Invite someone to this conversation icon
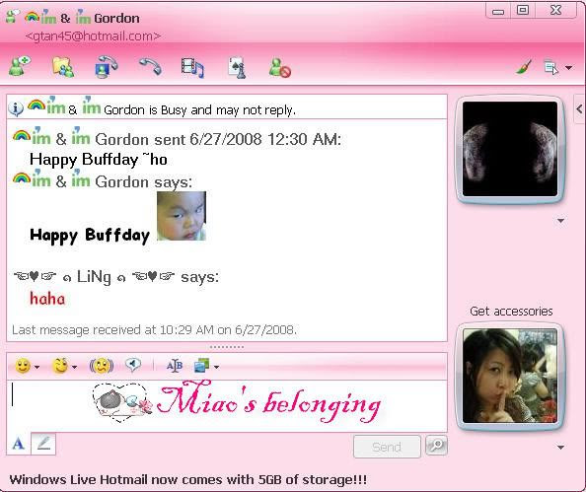 pos(20,66)
